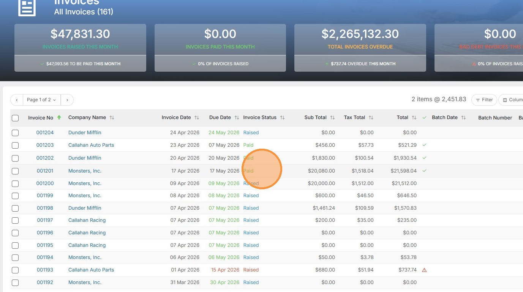523x292 pixels.
Task: Click the Invoices Paid This Month label
Action: point(220,47)
